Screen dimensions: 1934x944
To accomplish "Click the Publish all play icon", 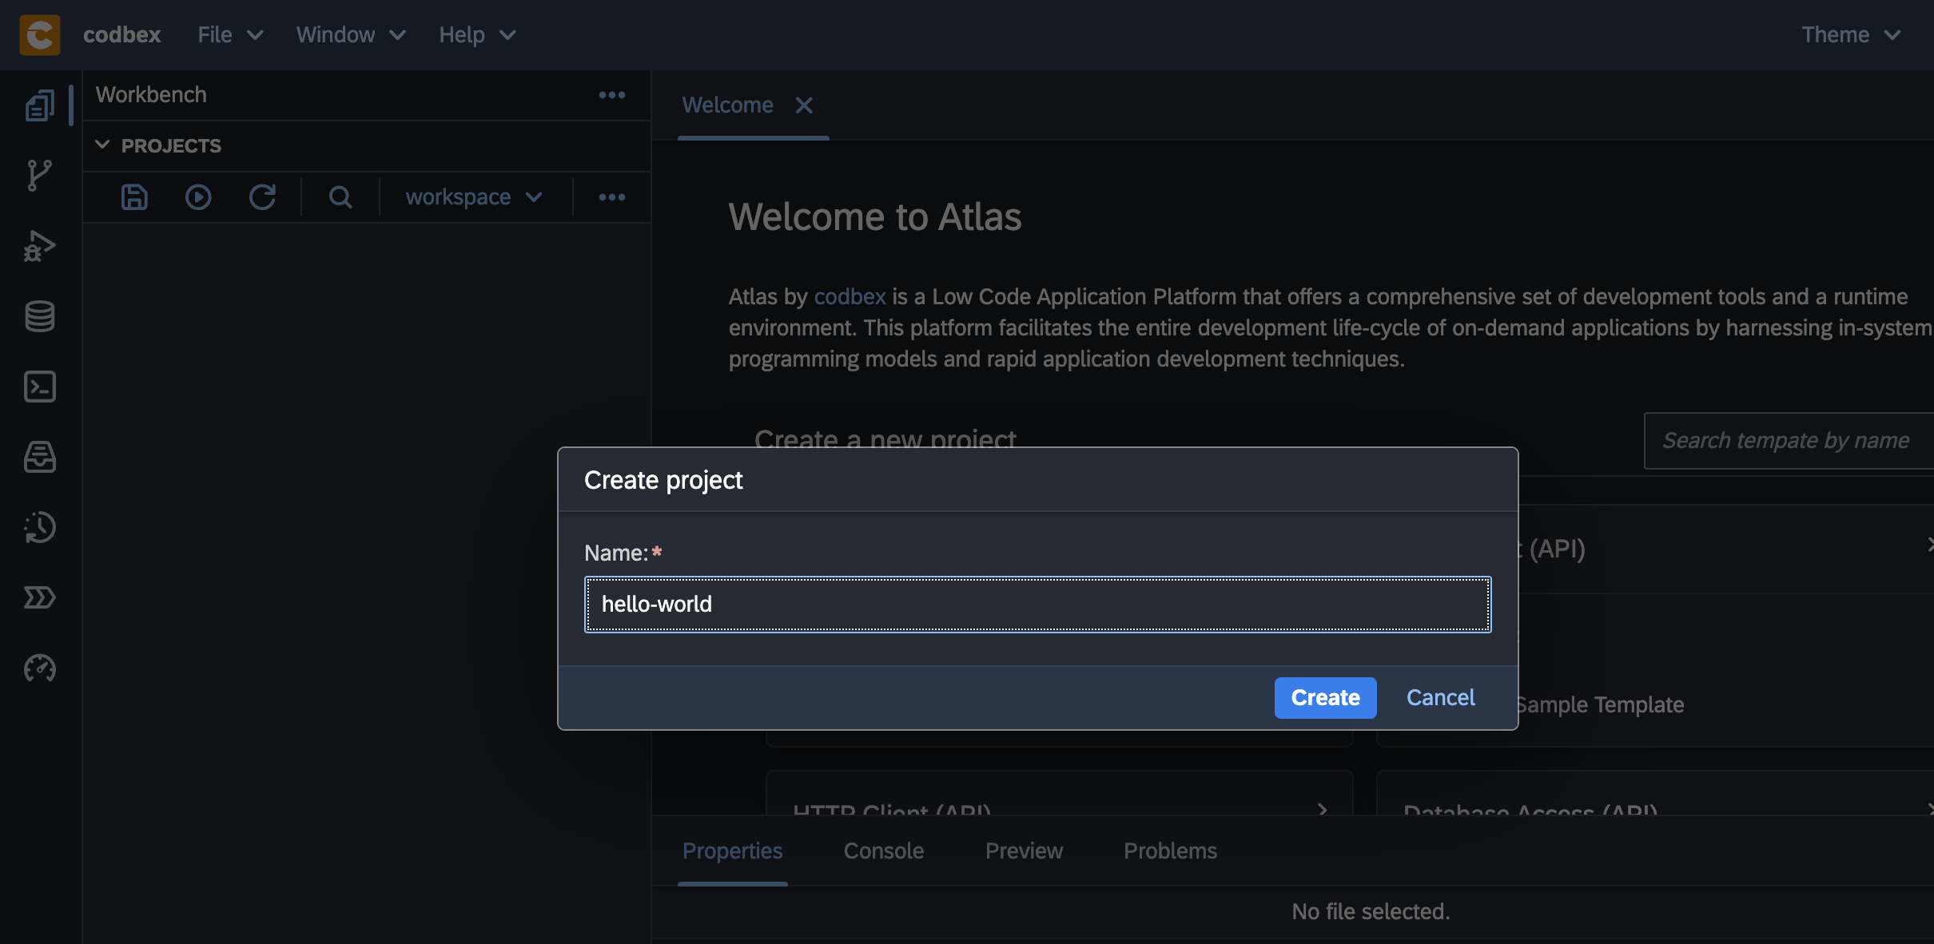I will 198,197.
